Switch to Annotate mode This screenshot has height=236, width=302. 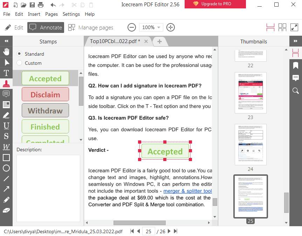click(x=46, y=28)
